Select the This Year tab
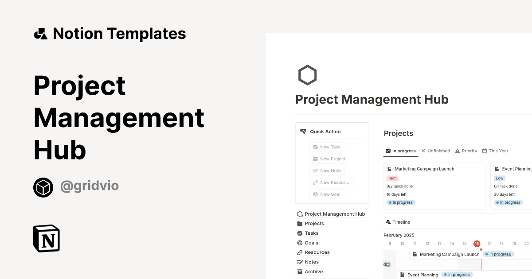 [495, 151]
